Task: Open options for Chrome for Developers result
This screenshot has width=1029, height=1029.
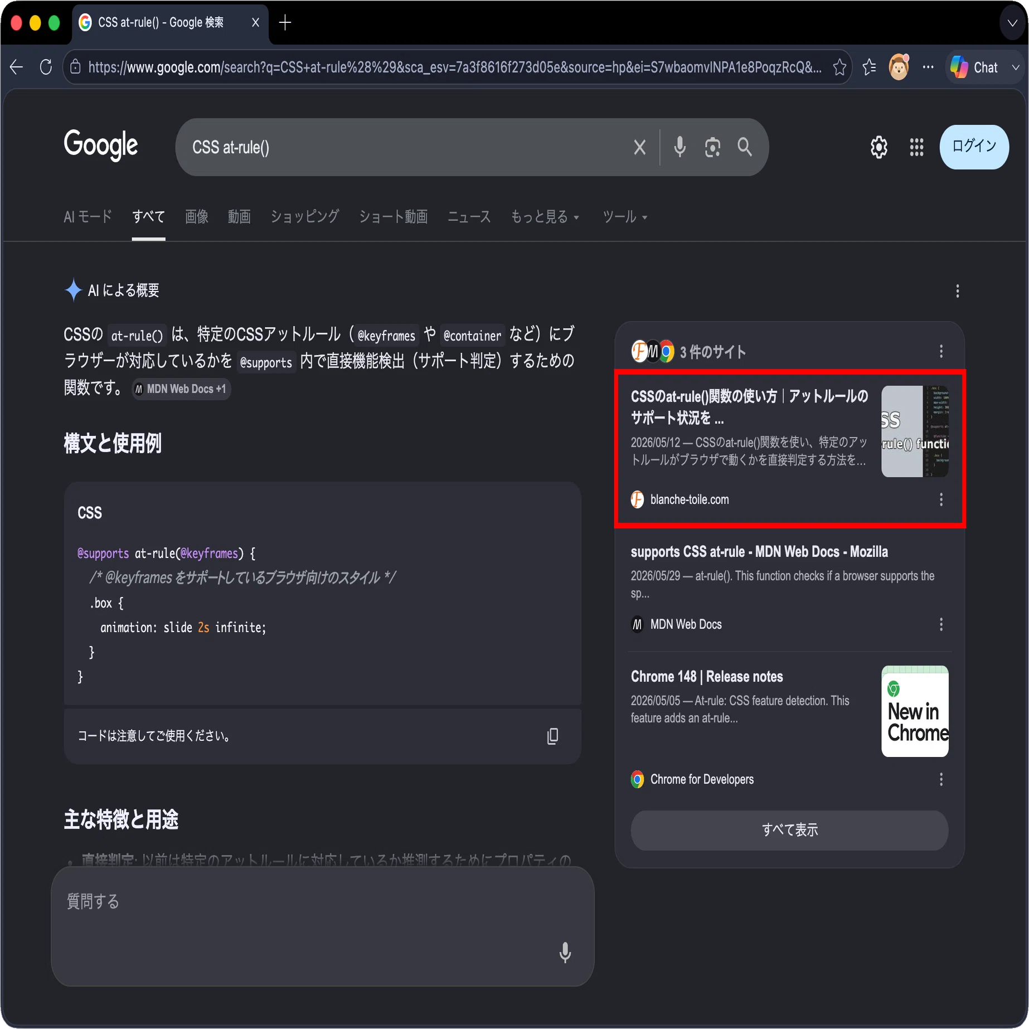Action: click(941, 779)
